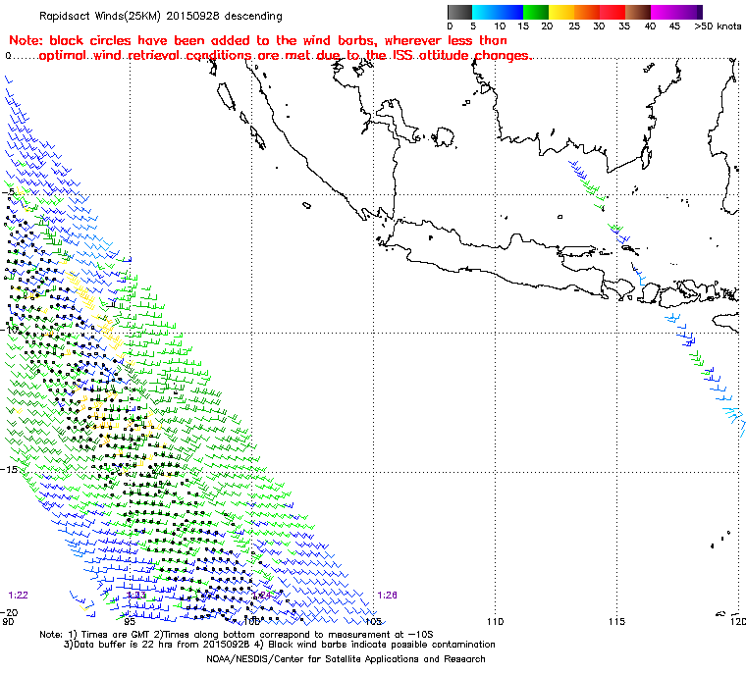Click the legend label '35'
The width and height of the screenshot is (746, 675).
tap(624, 26)
